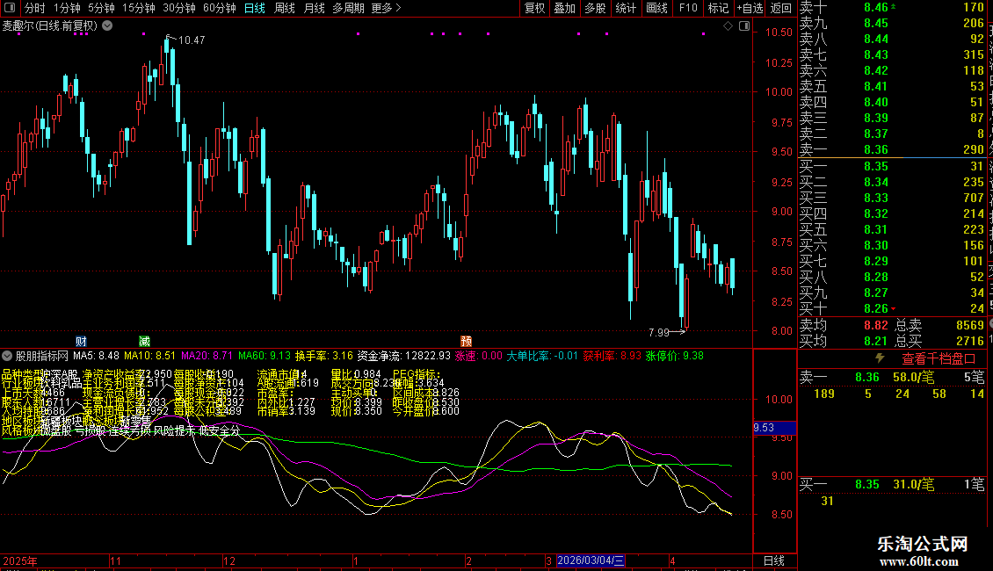Switch to 分时 chart view

[34, 8]
